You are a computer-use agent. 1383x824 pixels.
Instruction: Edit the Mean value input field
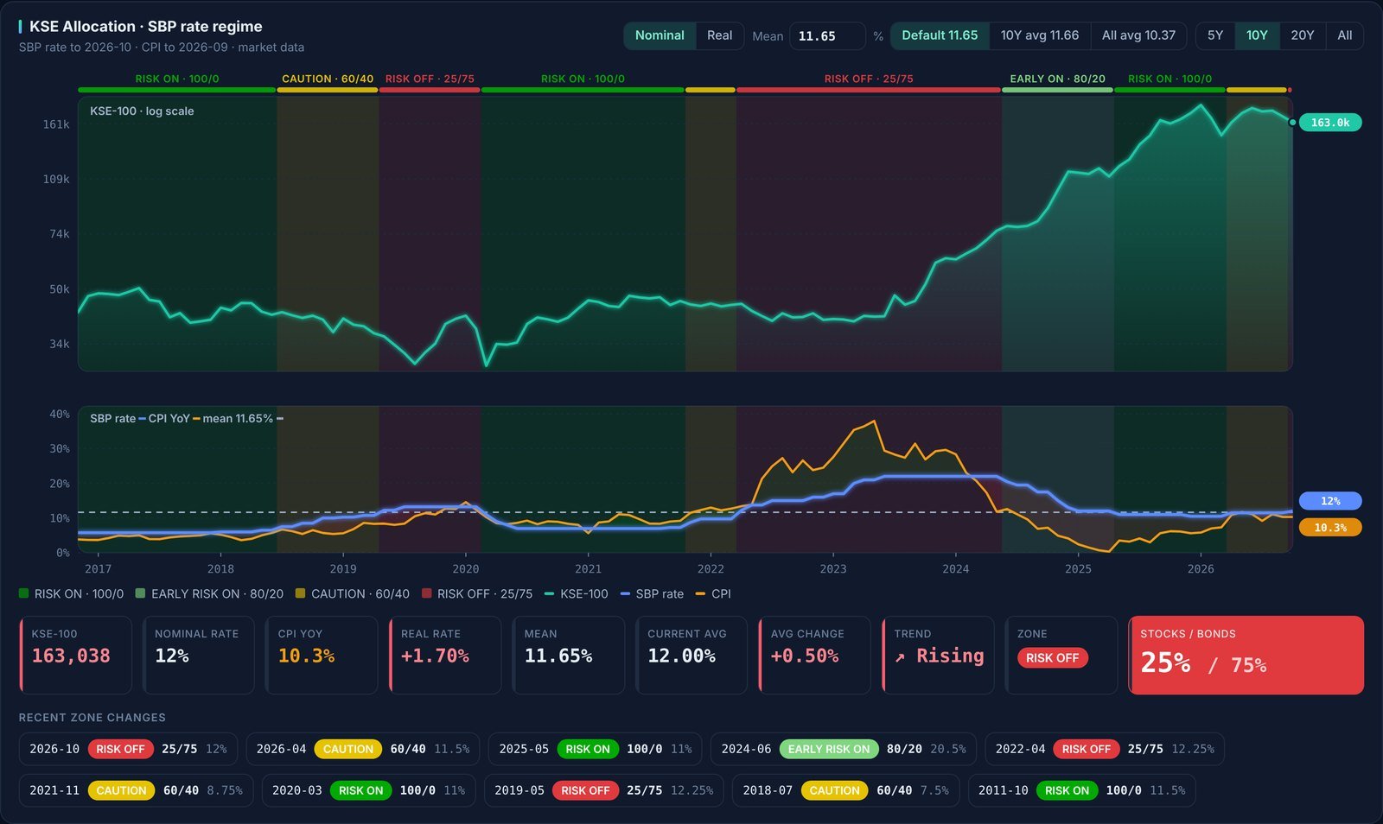click(827, 36)
